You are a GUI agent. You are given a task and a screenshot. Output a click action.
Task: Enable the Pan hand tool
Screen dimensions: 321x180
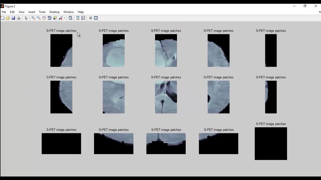[44, 18]
